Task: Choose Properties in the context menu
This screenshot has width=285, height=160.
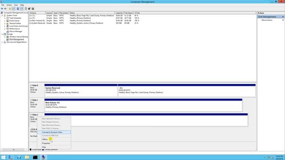Action: click(54, 143)
